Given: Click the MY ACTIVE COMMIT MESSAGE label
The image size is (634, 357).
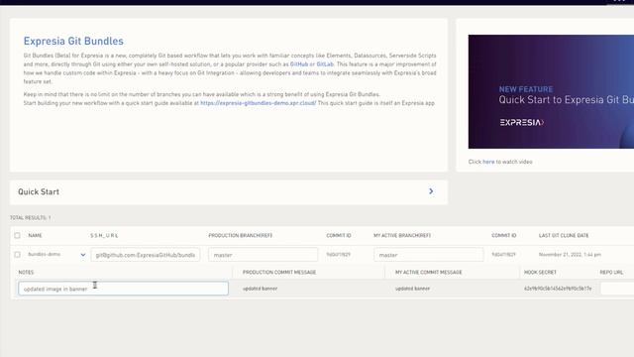Looking at the screenshot, I should (x=429, y=273).
